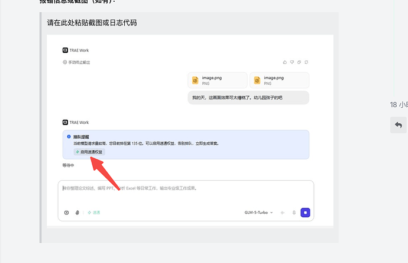Select the 手动终止输出 label text

pos(79,62)
